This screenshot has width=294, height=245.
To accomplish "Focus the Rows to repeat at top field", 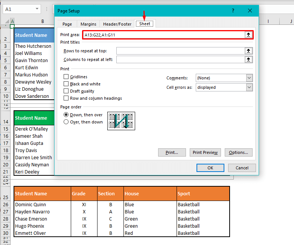I will coord(181,51).
